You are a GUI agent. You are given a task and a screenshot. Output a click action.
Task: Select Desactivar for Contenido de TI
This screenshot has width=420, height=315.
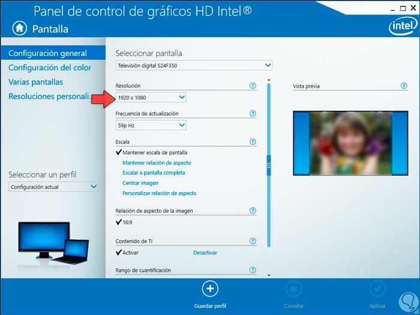[x=205, y=253]
